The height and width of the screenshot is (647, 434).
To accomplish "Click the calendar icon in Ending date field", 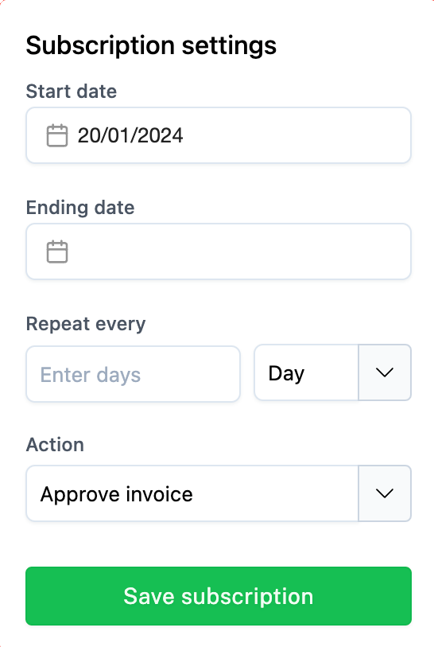I will 57,251.
